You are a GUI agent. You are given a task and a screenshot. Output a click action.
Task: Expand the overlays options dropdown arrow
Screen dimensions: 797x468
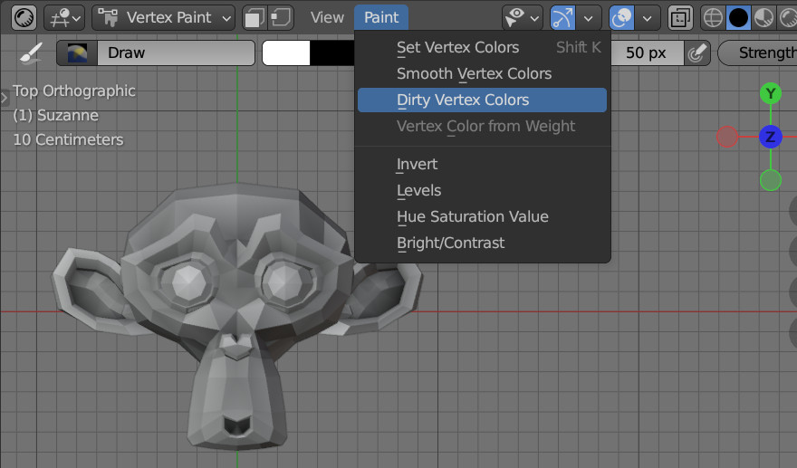tap(648, 18)
